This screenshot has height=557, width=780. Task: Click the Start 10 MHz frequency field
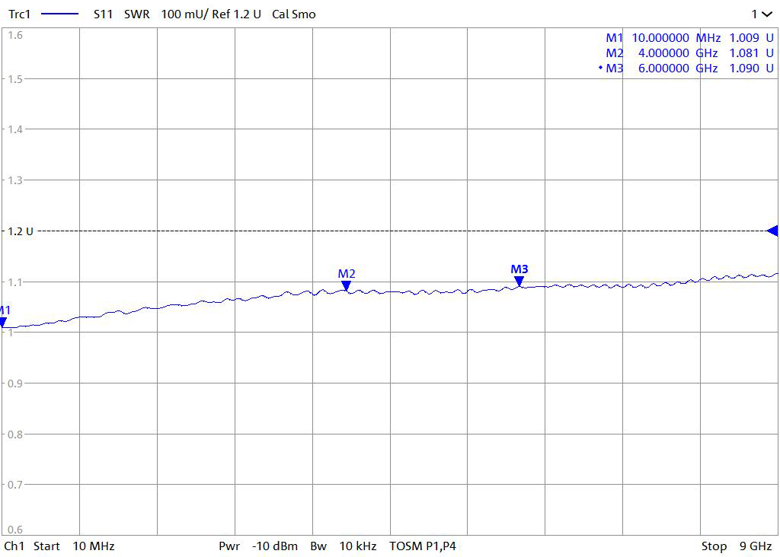[x=73, y=546]
